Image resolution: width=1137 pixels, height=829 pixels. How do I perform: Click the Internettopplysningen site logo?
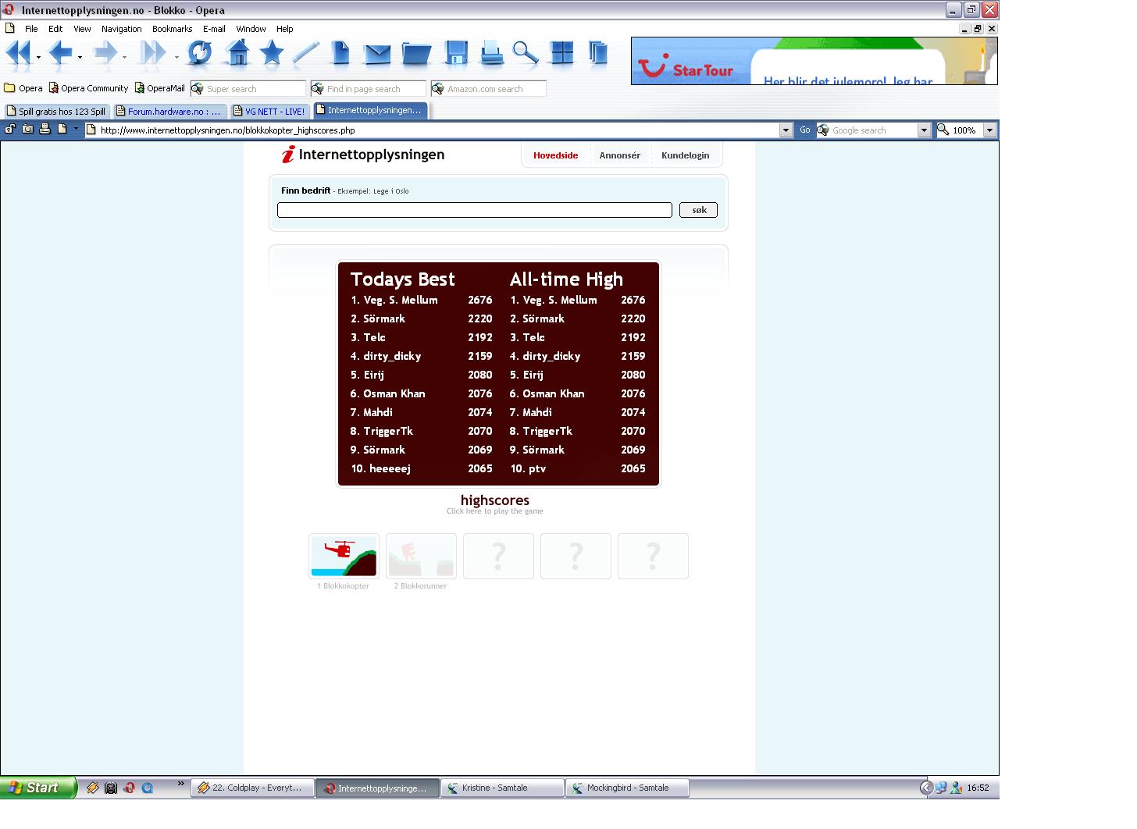pyautogui.click(x=363, y=155)
